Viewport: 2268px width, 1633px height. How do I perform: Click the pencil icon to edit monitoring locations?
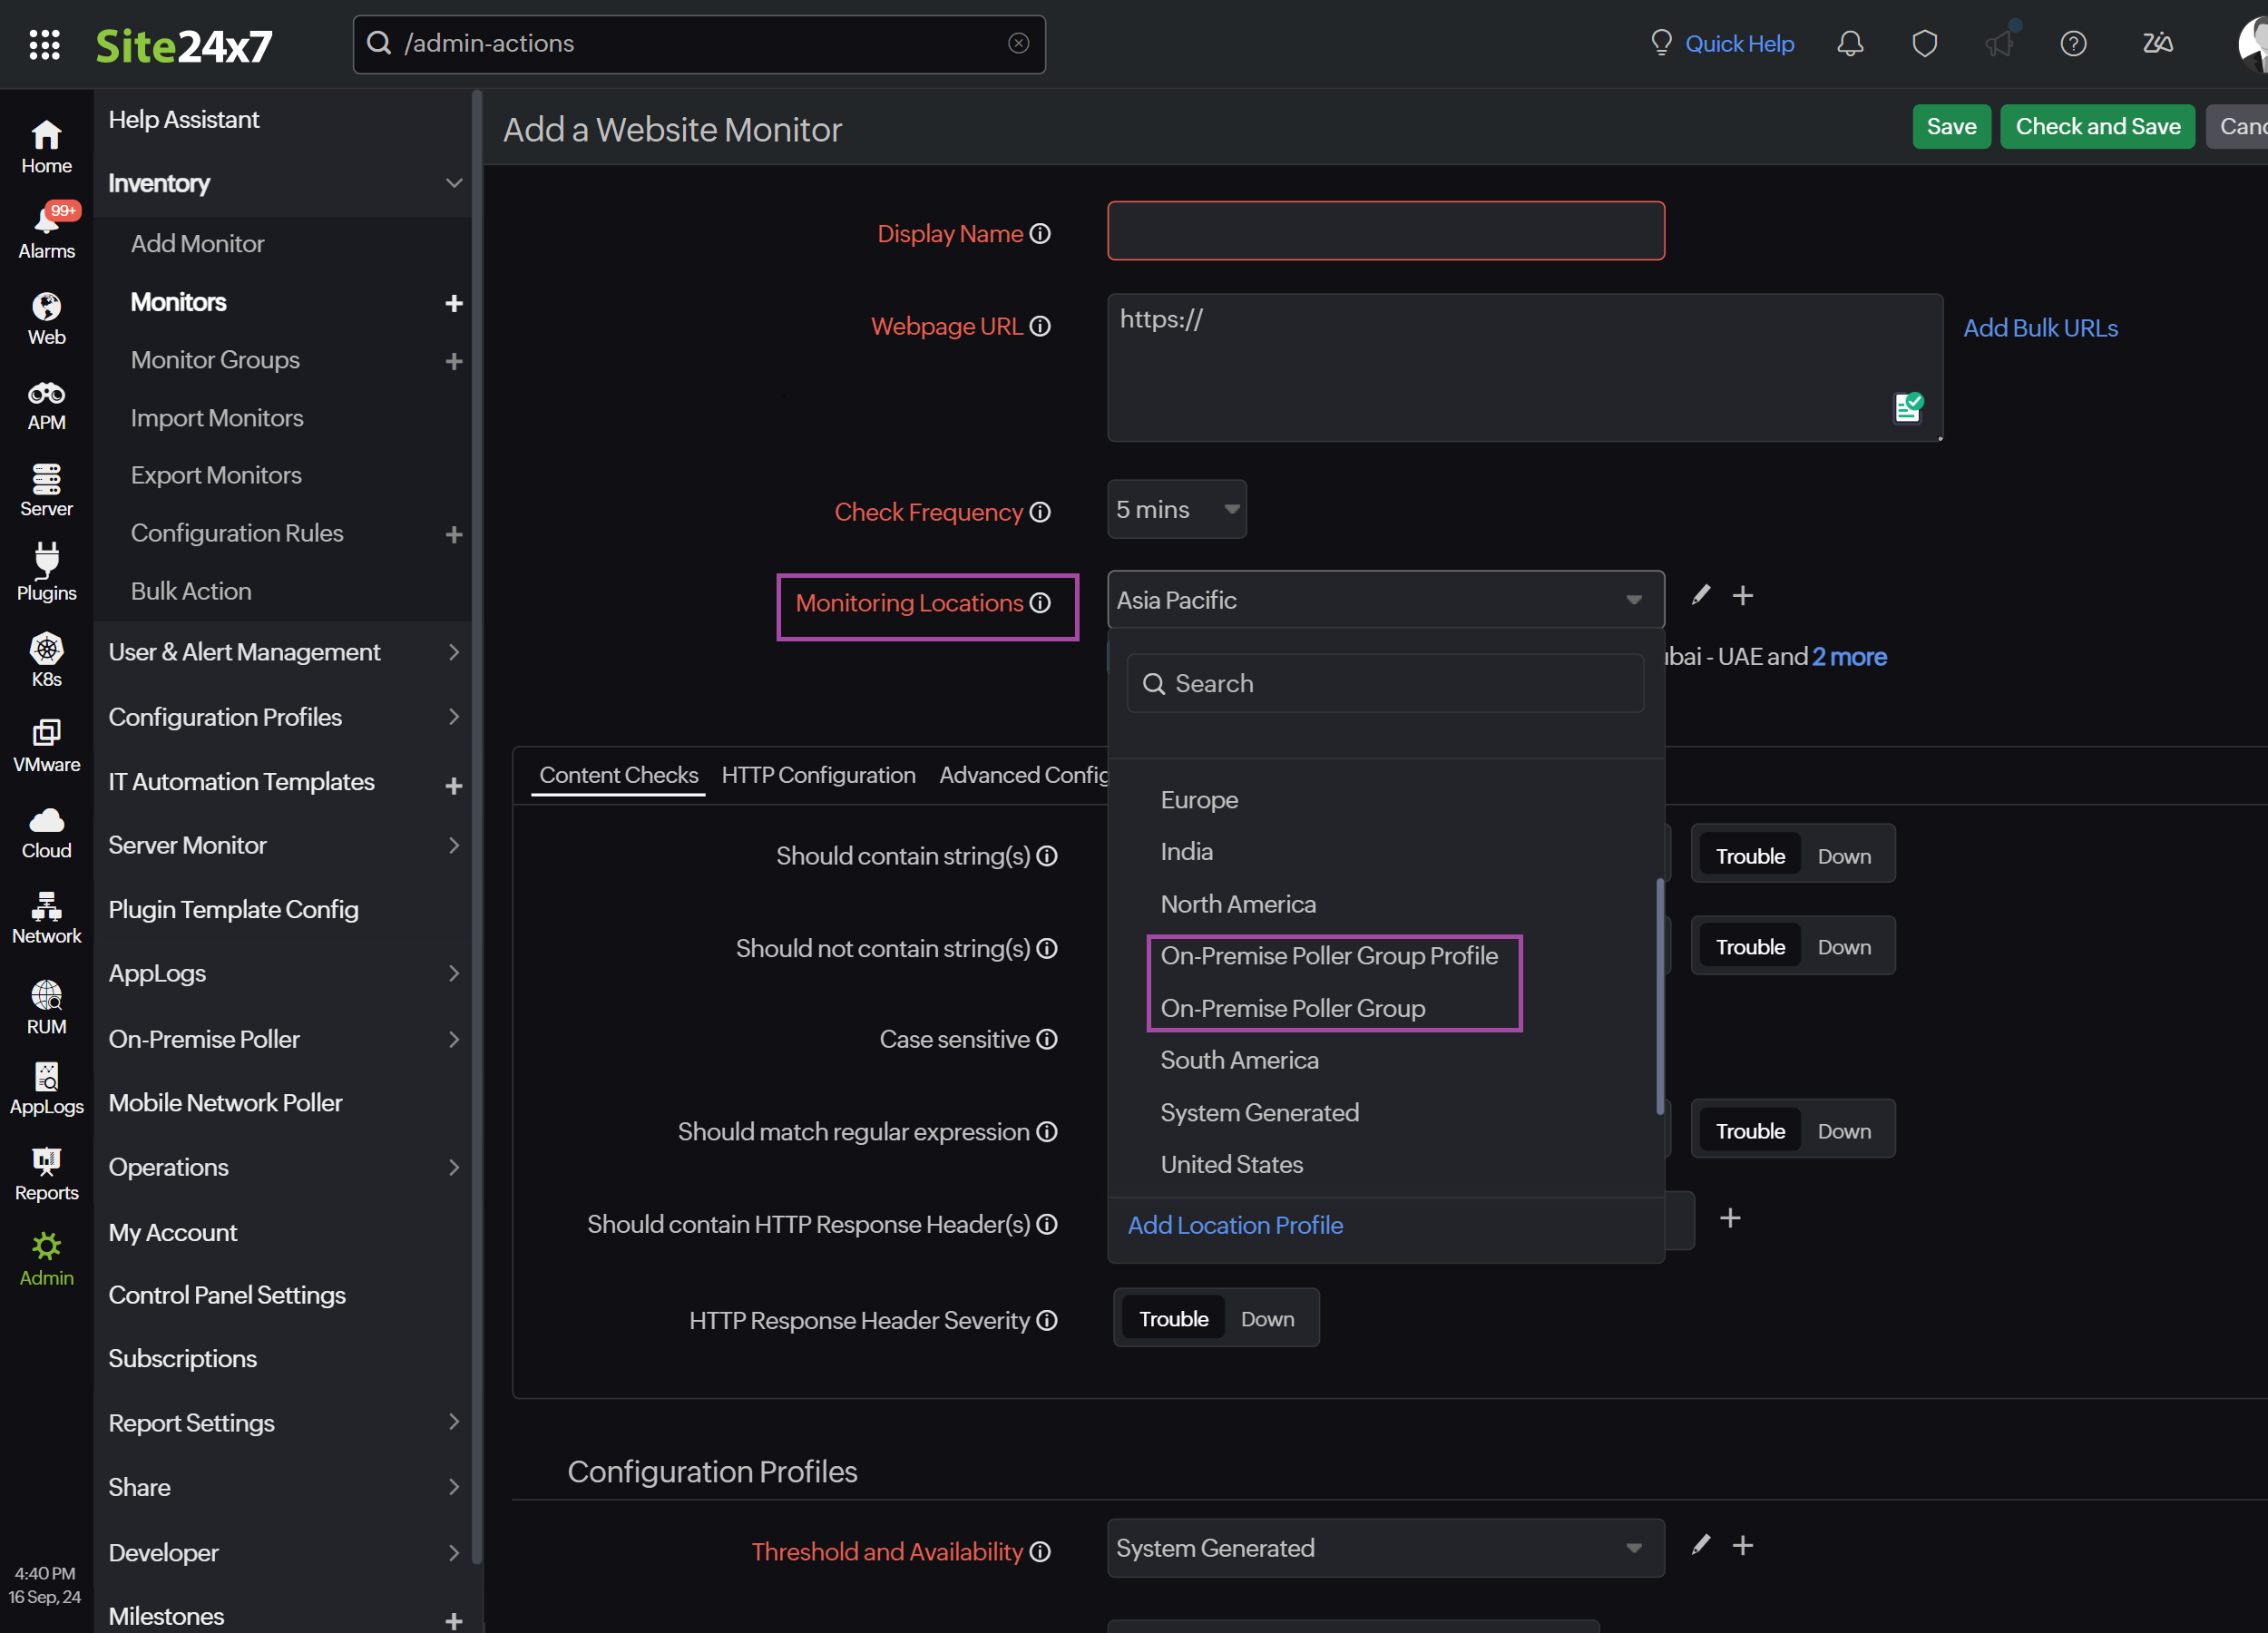pyautogui.click(x=1701, y=595)
